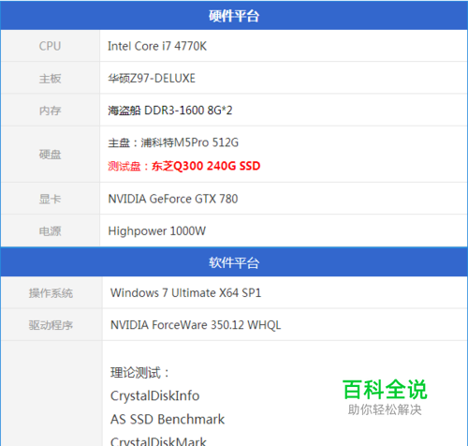Click the AS SSD Benchmark entry
Screen dimensions: 468x446
(168, 420)
